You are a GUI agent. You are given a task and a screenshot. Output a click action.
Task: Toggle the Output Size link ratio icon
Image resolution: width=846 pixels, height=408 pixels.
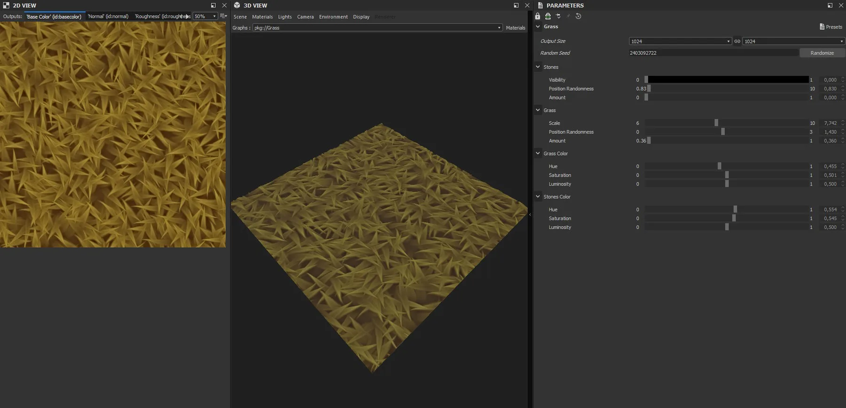(x=737, y=41)
